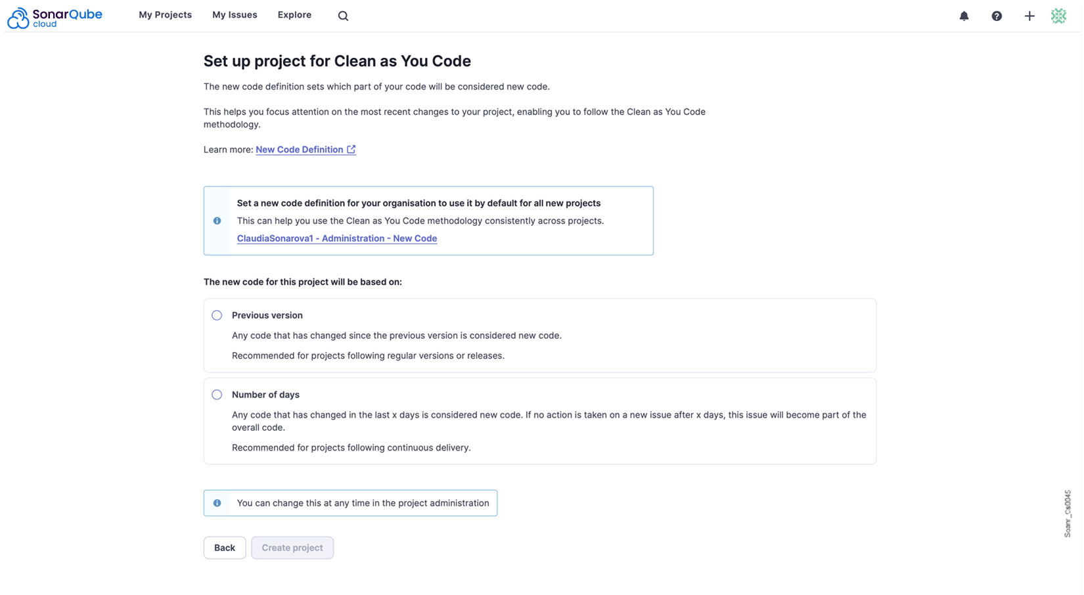This screenshot has width=1084, height=595.
Task: Open the Explore page
Action: pyautogui.click(x=294, y=14)
